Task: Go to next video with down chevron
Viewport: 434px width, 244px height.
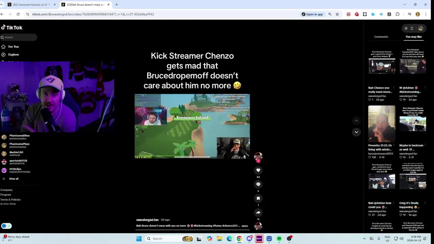Action: 356,132
